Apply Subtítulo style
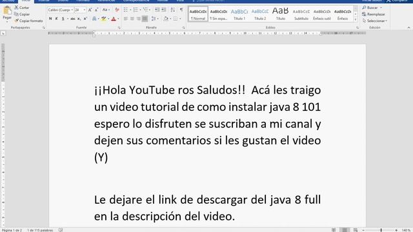Screen dimensions: 413x232 [301, 14]
